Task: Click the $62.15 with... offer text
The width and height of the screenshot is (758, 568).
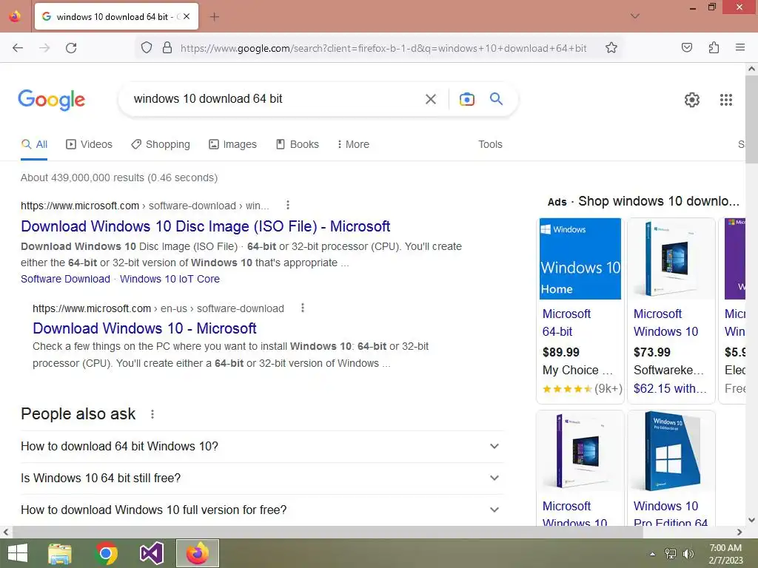Action: [669, 388]
